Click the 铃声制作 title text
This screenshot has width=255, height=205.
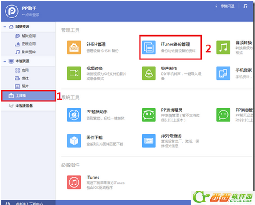pos(169,68)
